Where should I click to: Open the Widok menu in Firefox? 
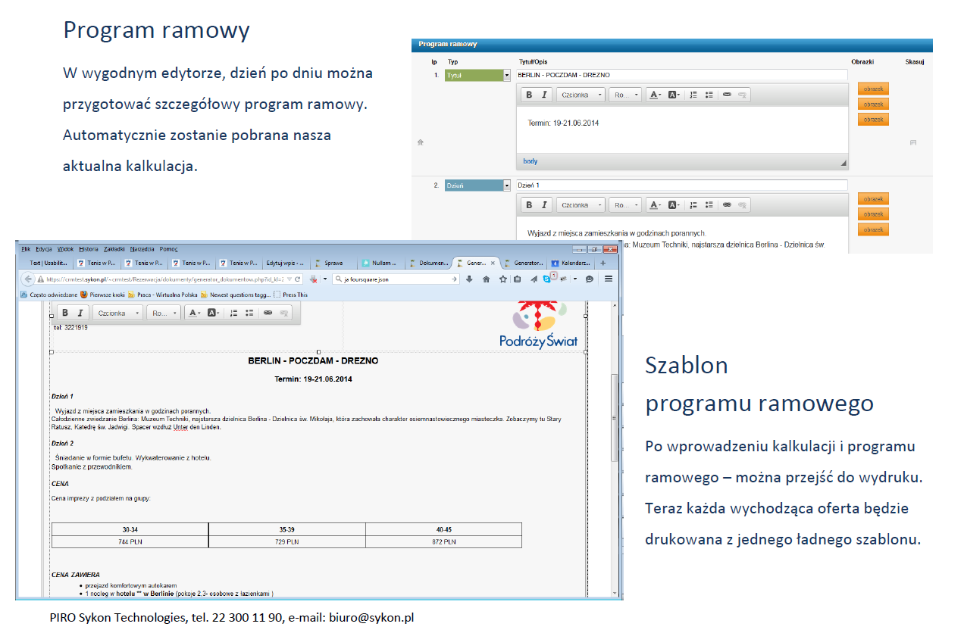point(65,248)
